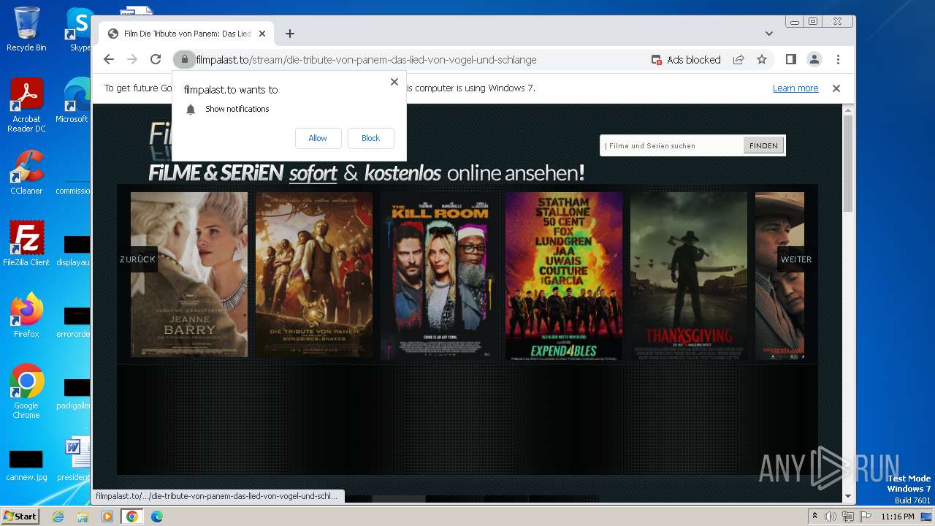Dismiss the Windows 7 info bar
935x526 pixels.
pyautogui.click(x=836, y=88)
